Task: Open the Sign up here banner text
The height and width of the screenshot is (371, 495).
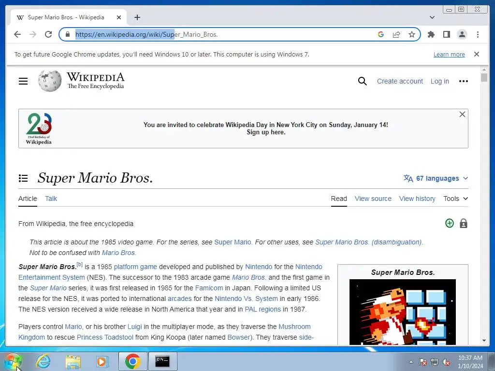Action: (266, 132)
